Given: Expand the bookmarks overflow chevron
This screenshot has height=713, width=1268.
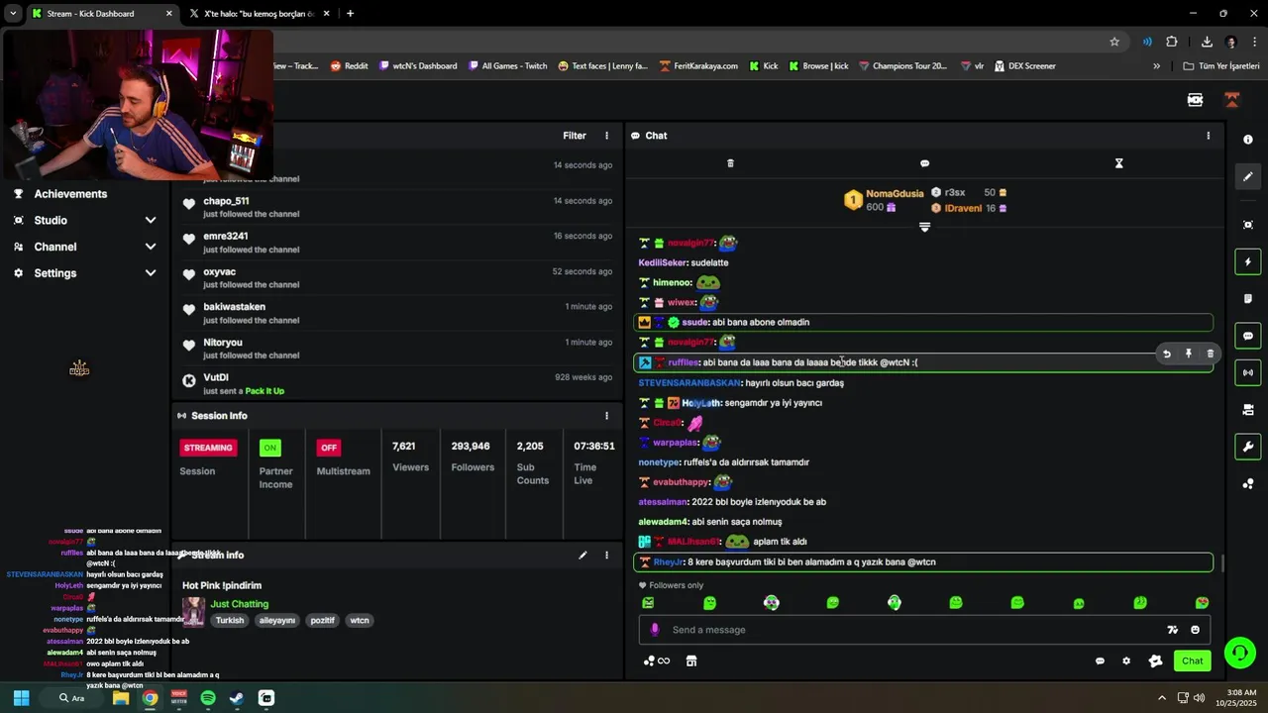Looking at the screenshot, I should pos(1156,66).
